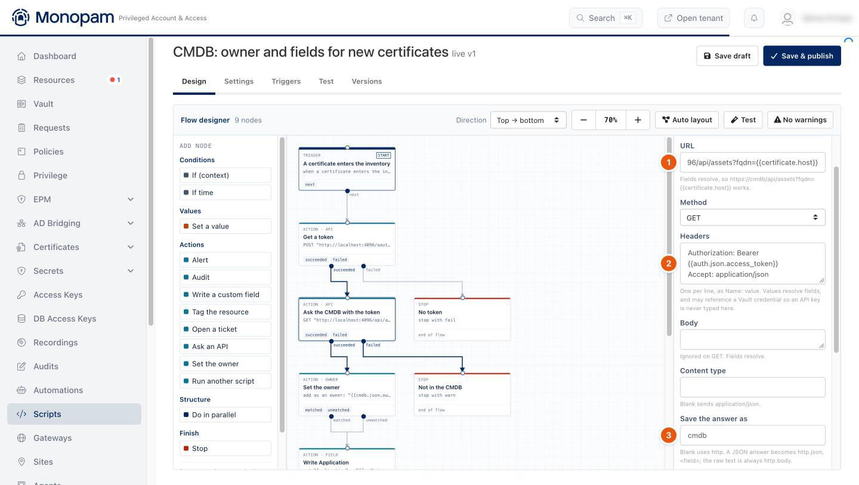The width and height of the screenshot is (859, 485).
Task: Click Open tenant button
Action: (694, 18)
